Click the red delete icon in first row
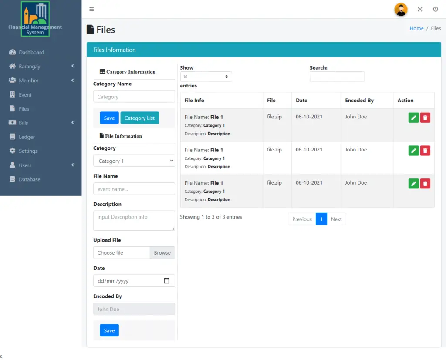446x360 pixels. tap(425, 117)
